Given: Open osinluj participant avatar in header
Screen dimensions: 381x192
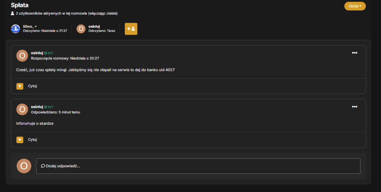Looking at the screenshot, I should [81, 29].
